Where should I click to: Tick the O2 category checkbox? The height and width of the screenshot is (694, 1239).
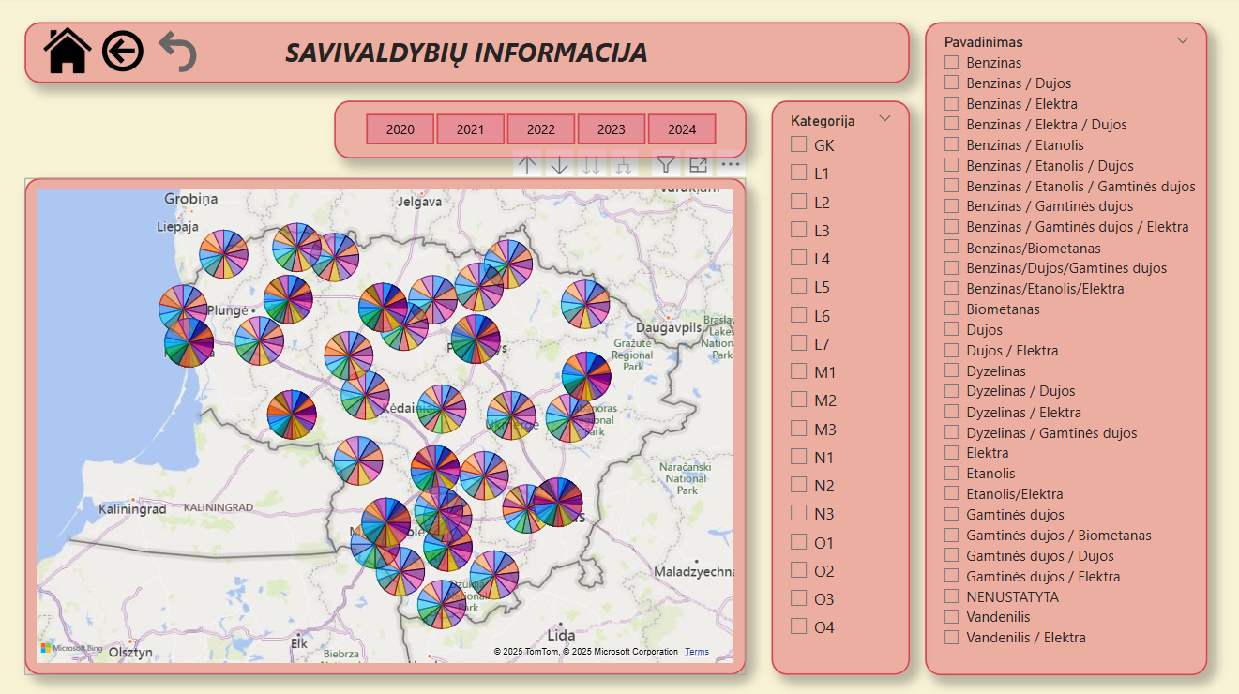[799, 570]
